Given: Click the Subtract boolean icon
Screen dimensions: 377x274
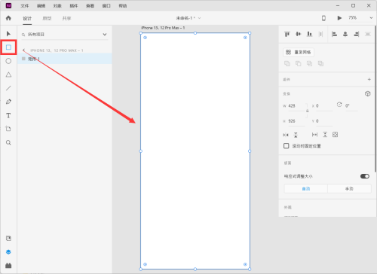Looking at the screenshot, I should click(x=299, y=63).
